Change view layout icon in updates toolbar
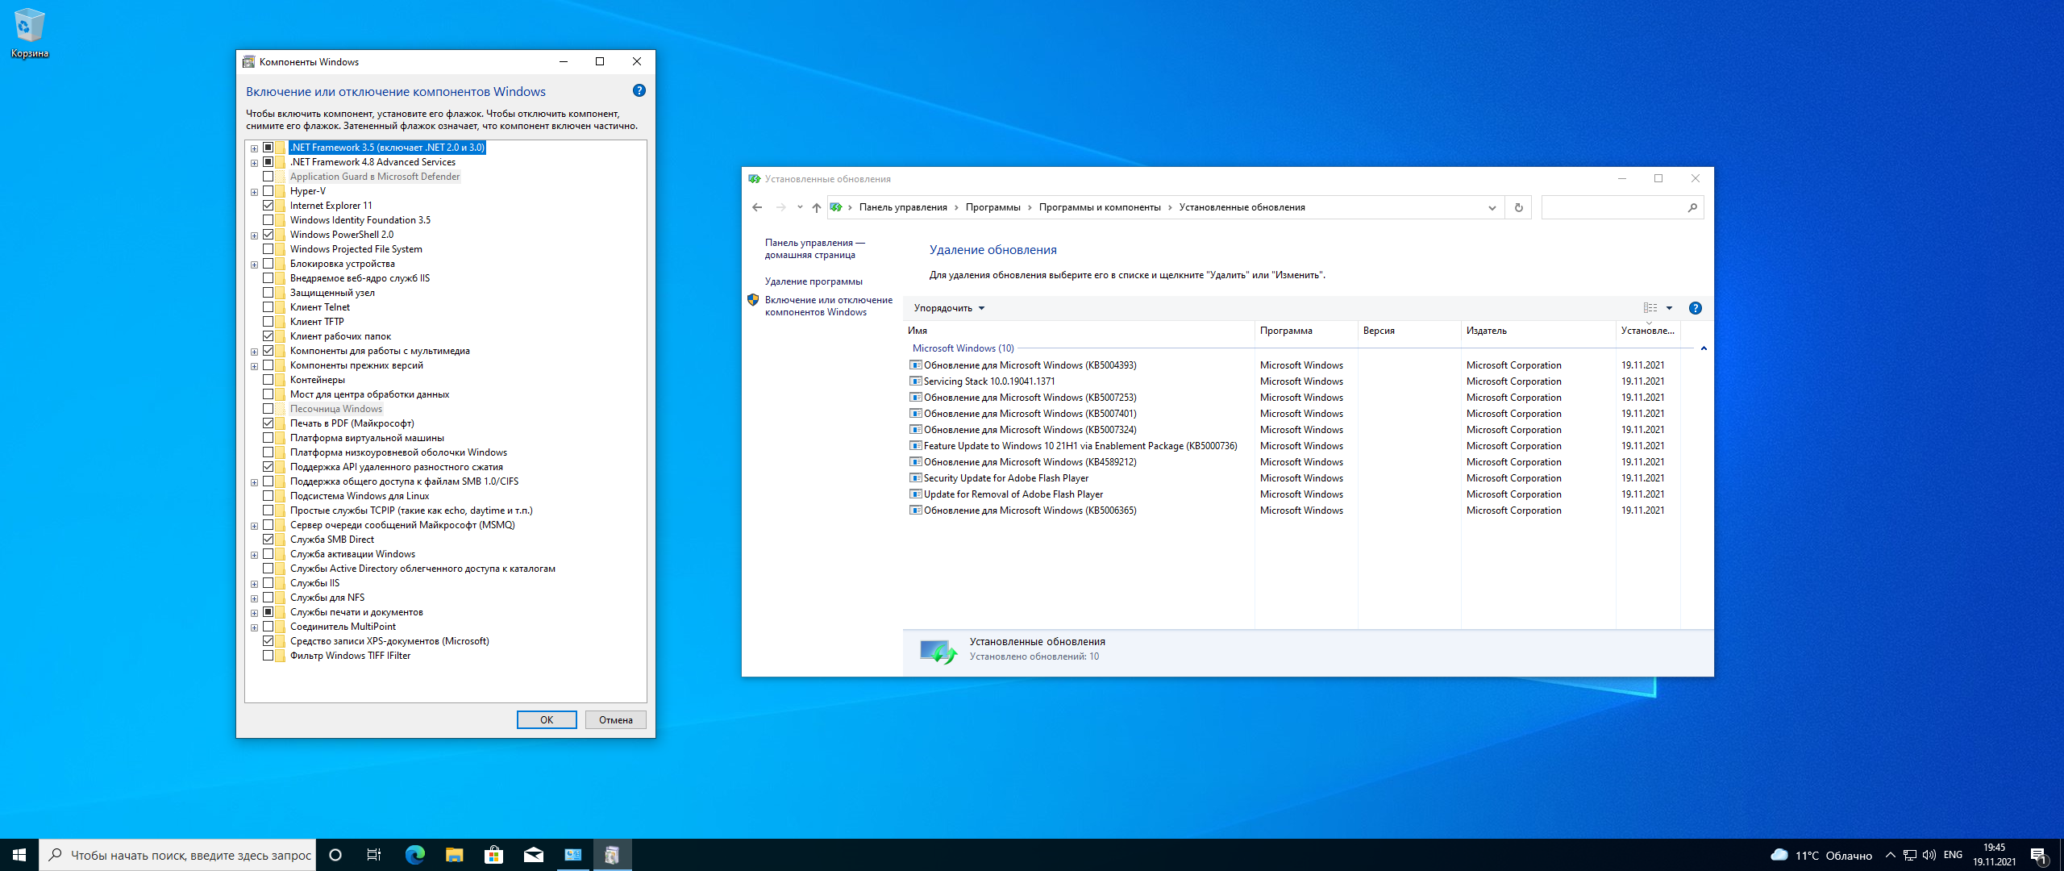The width and height of the screenshot is (2064, 871). 1650,308
